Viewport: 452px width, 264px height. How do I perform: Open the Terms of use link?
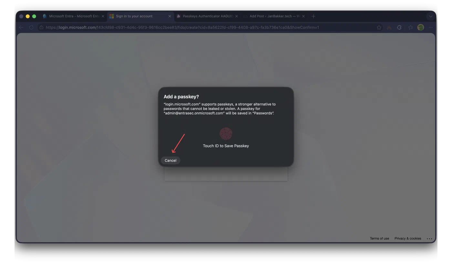tap(379, 239)
